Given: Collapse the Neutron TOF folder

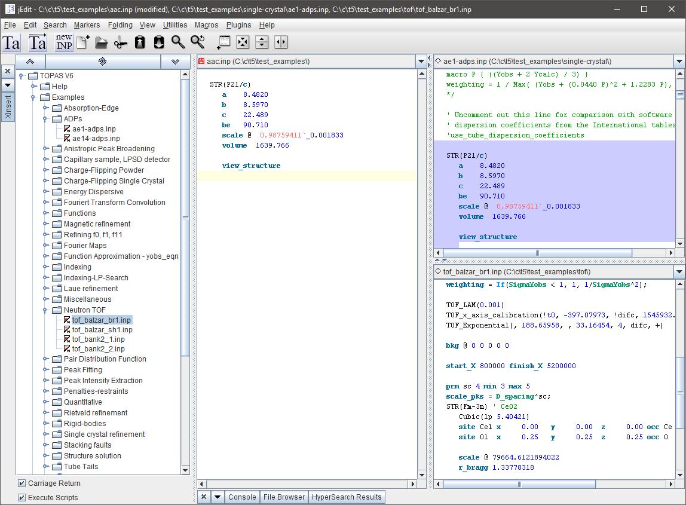Looking at the screenshot, I should [x=46, y=310].
